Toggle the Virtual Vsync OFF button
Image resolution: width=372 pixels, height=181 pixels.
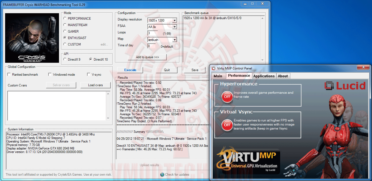click(227, 125)
